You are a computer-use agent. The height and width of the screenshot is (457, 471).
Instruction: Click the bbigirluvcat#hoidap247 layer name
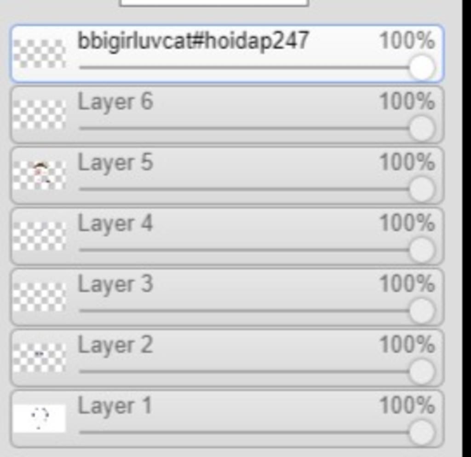(x=193, y=41)
